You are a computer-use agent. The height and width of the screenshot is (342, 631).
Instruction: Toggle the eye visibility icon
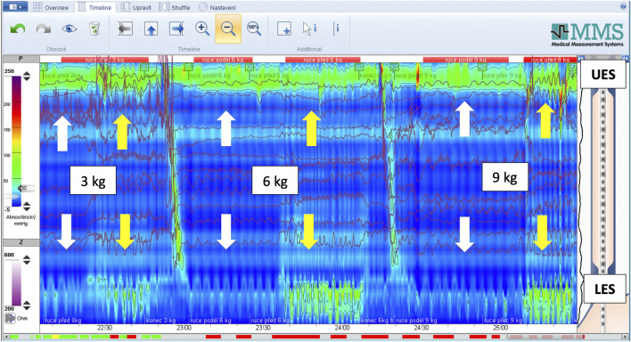click(70, 28)
